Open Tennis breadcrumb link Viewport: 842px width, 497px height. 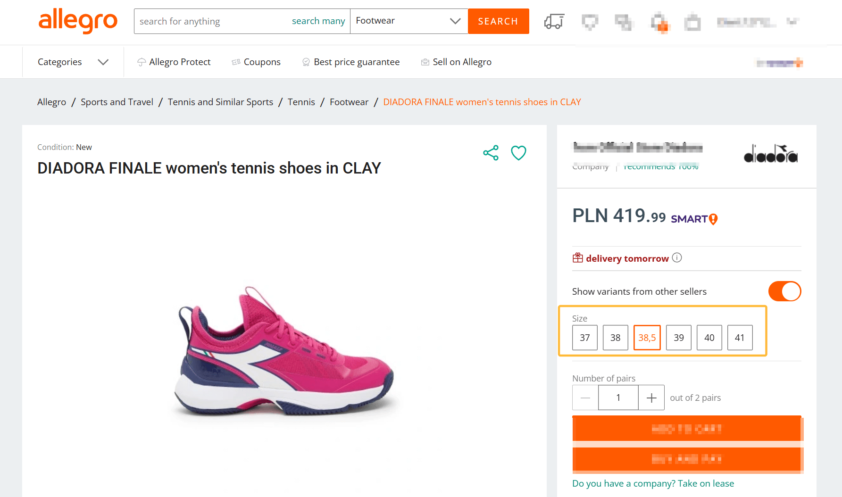pyautogui.click(x=301, y=102)
